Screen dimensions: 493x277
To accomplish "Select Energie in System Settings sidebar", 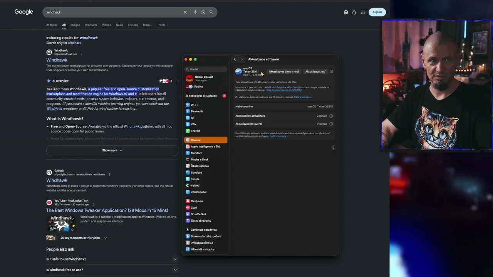I will tap(206, 131).
